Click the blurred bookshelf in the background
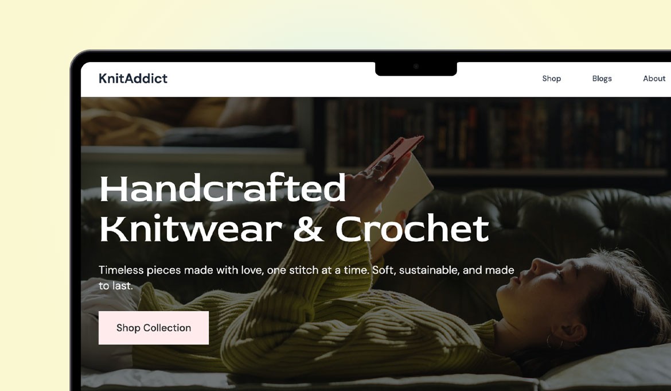The image size is (671, 391). 497,133
